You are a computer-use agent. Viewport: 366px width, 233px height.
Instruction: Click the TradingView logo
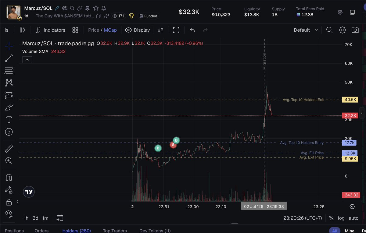(29, 192)
